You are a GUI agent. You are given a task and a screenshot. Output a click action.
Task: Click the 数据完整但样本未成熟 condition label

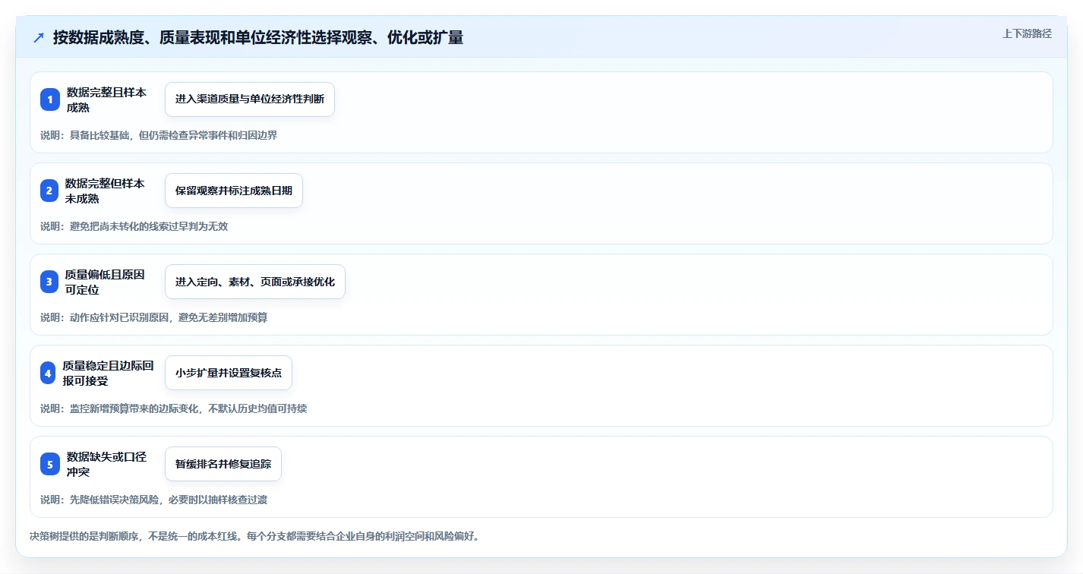[x=105, y=191]
